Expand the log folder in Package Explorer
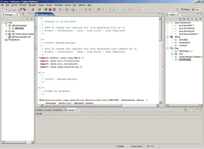Image resolution: width=204 pixels, height=149 pixels. pos(6,31)
